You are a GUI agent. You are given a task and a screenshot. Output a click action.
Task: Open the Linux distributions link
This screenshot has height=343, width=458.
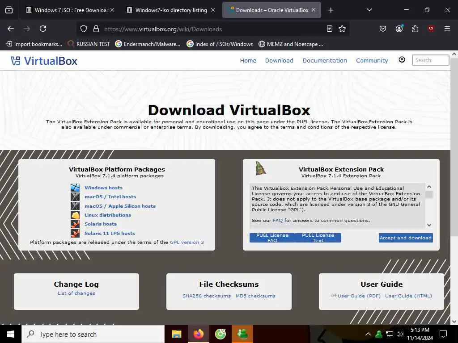[x=108, y=215]
